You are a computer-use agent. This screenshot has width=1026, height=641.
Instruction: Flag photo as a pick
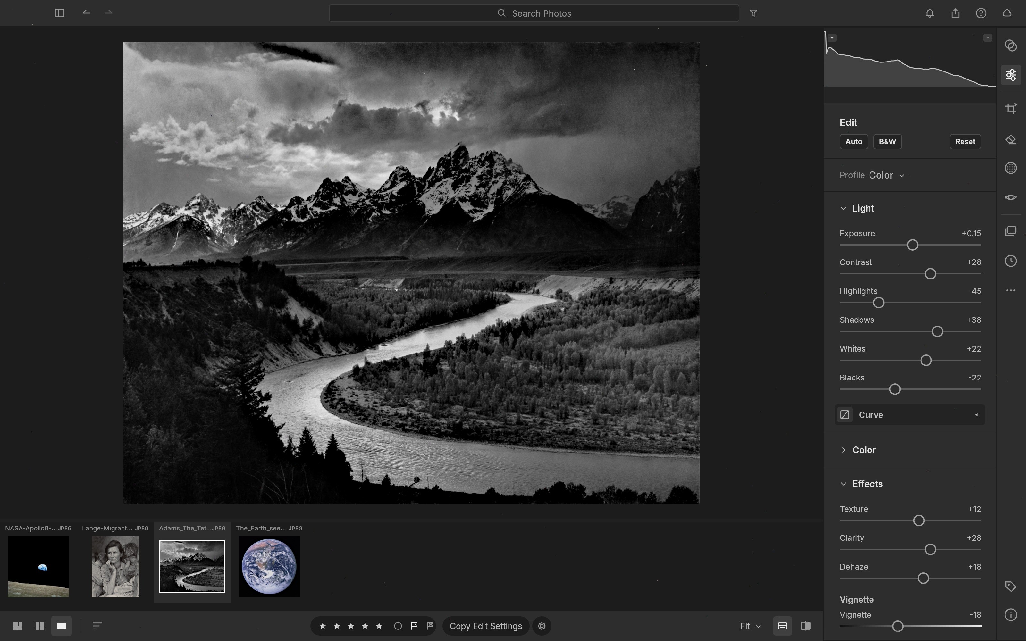[x=414, y=626]
